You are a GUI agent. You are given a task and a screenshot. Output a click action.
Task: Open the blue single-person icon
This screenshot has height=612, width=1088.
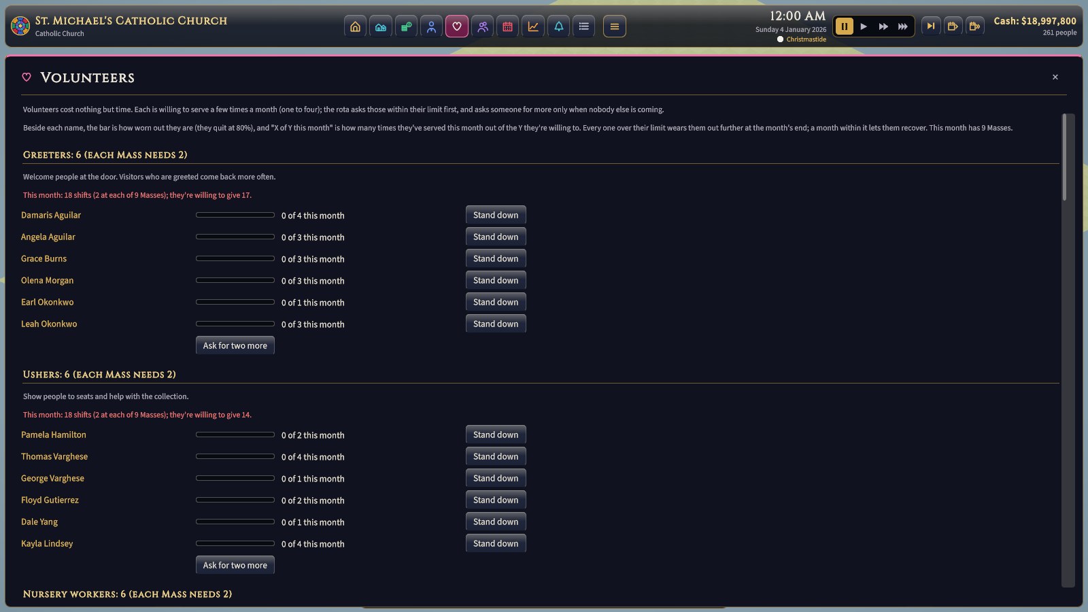coord(431,27)
